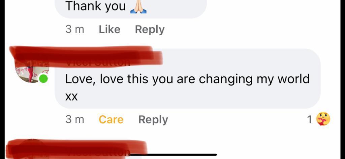The image size is (345, 159).
Task: Open the commenter's profile picture
Action: [31, 71]
